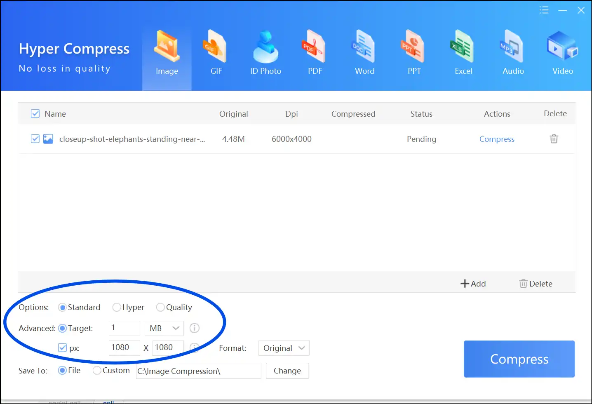Click the Original column header
The height and width of the screenshot is (404, 592).
click(x=234, y=114)
